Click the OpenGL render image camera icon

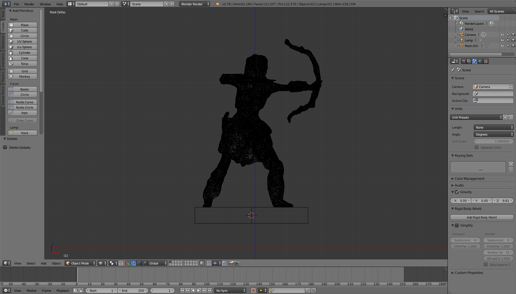click(x=231, y=263)
